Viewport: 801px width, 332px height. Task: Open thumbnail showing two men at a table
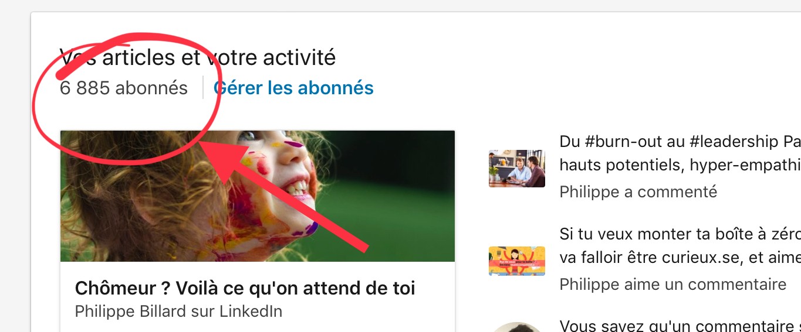pos(517,169)
